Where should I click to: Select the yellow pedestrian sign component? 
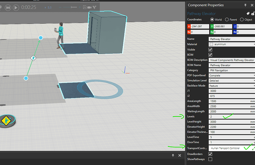pos(7,121)
